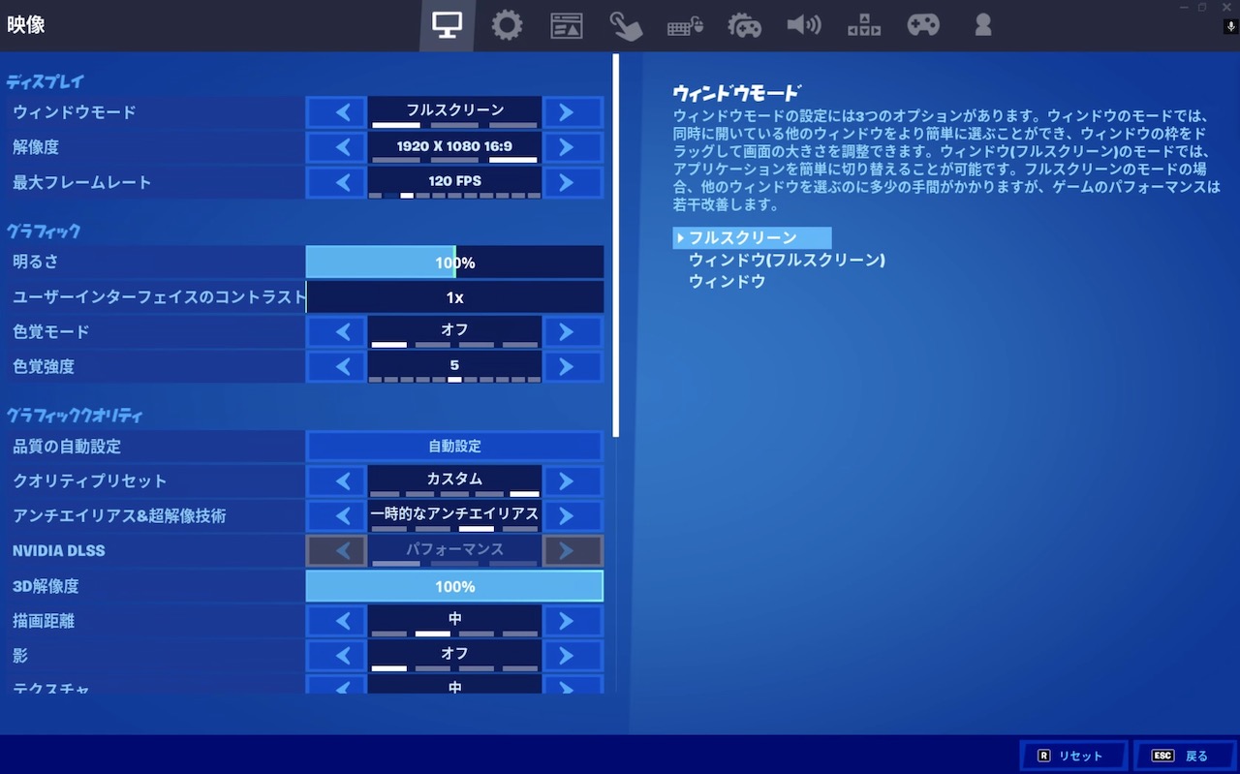The width and height of the screenshot is (1240, 774).
Task: Open the Video settings tab monitor icon
Action: click(x=447, y=24)
